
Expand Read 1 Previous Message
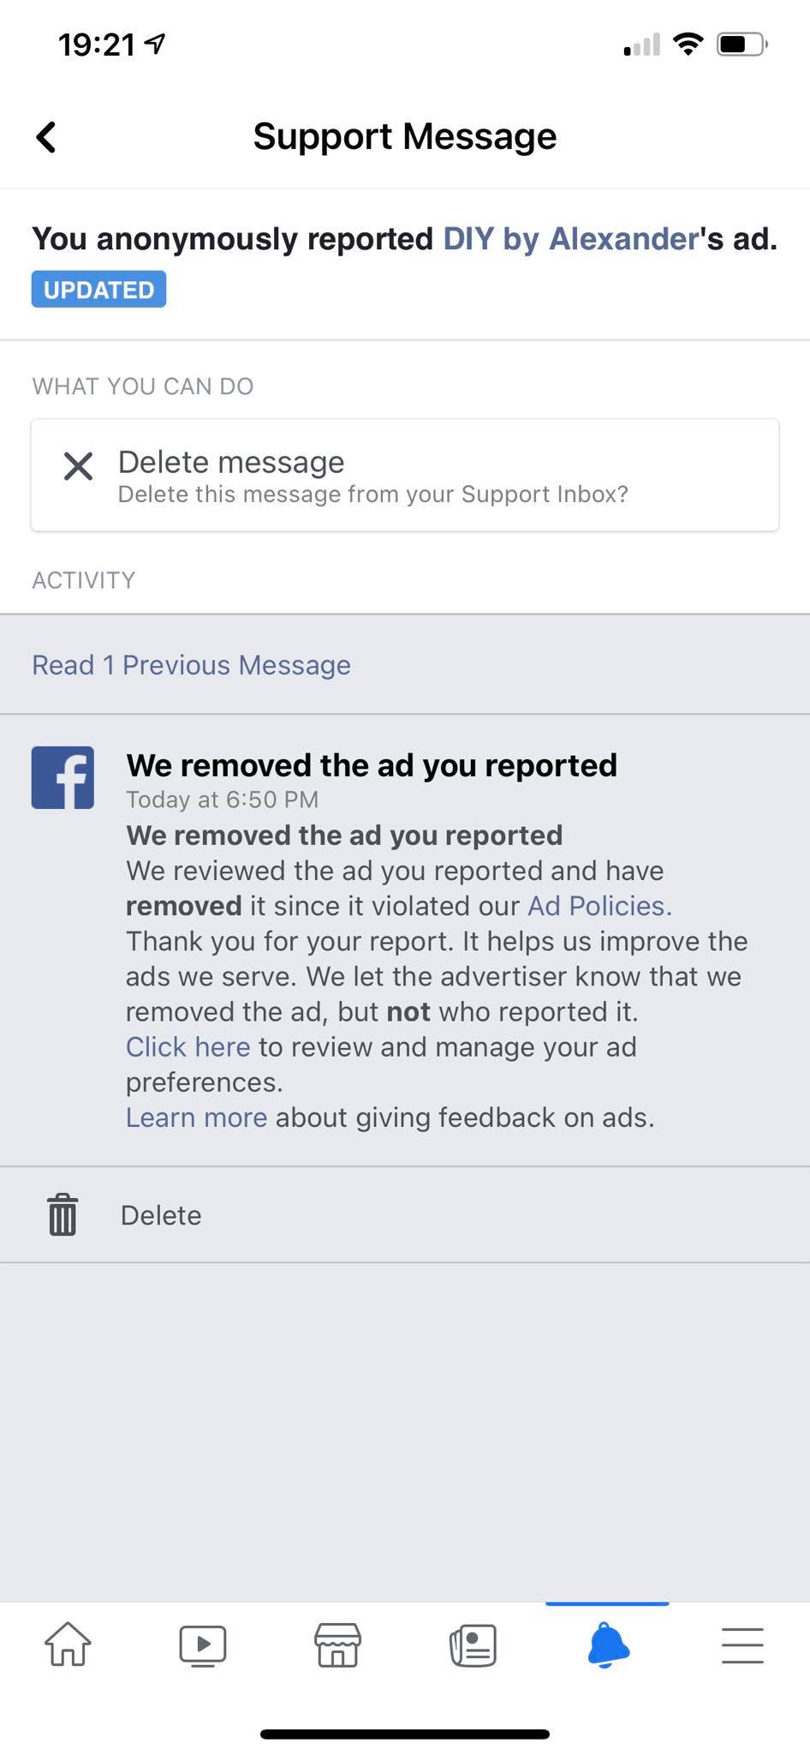click(x=190, y=665)
